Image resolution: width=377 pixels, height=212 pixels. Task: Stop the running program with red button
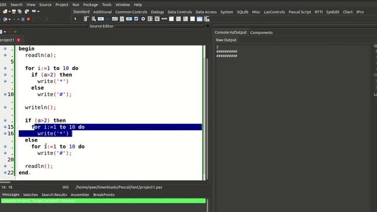point(29,19)
